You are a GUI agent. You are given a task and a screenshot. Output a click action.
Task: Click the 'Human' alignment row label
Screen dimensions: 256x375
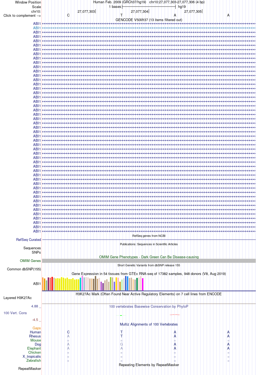coord(36,332)
